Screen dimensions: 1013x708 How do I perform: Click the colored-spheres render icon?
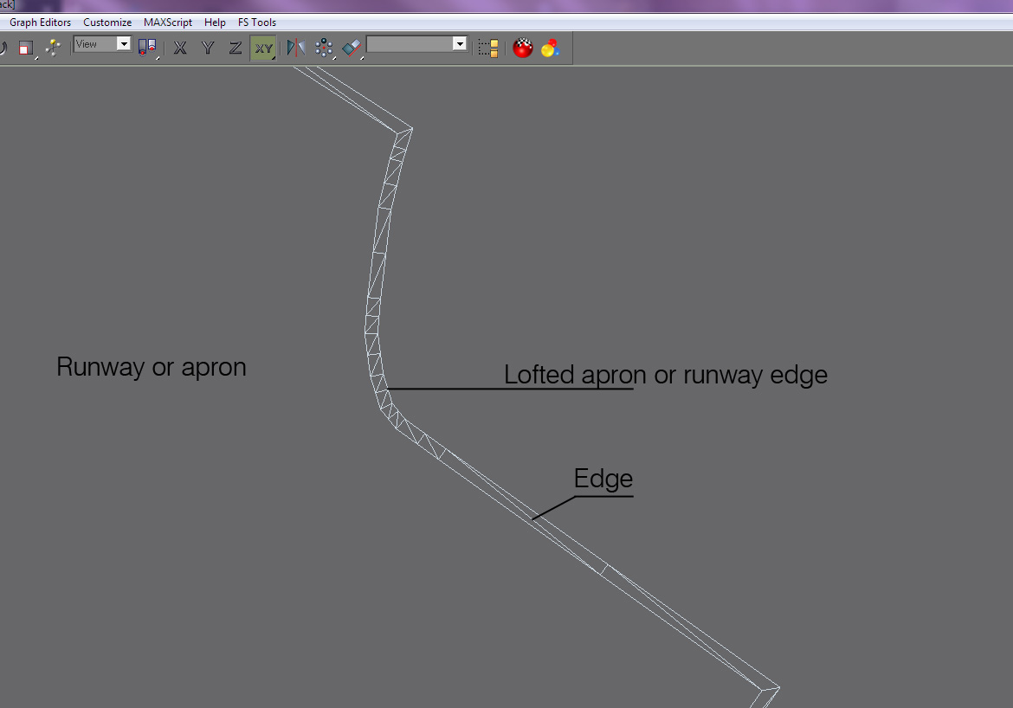click(x=550, y=48)
